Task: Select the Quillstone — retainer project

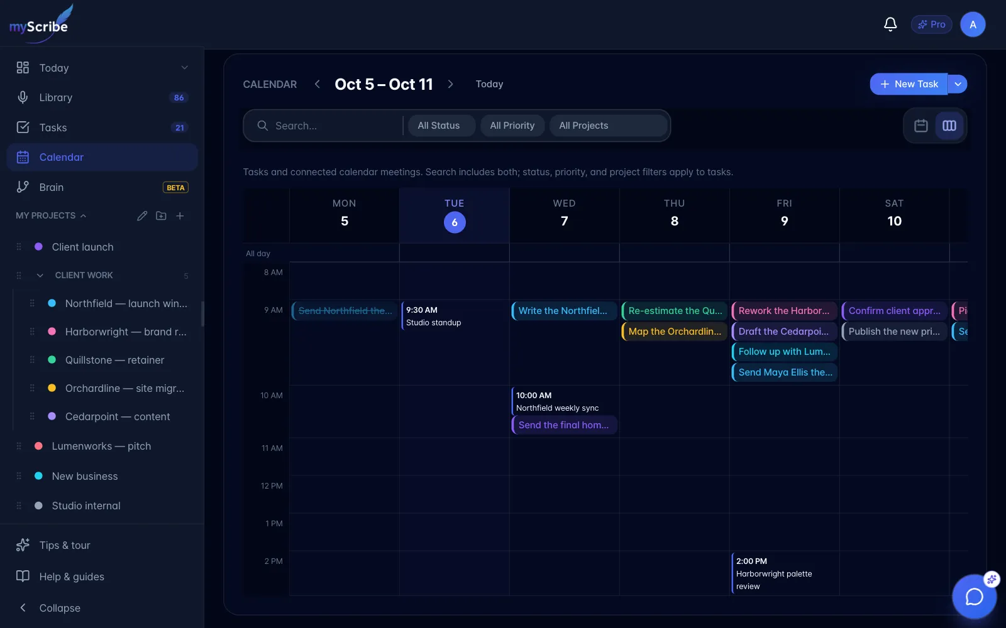Action: coord(114,360)
